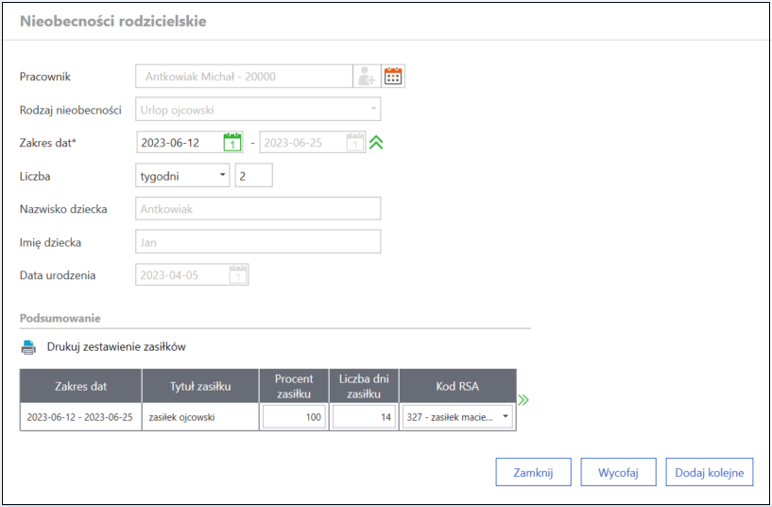Click the Zamknij button
772x507 pixels.
pyautogui.click(x=533, y=472)
